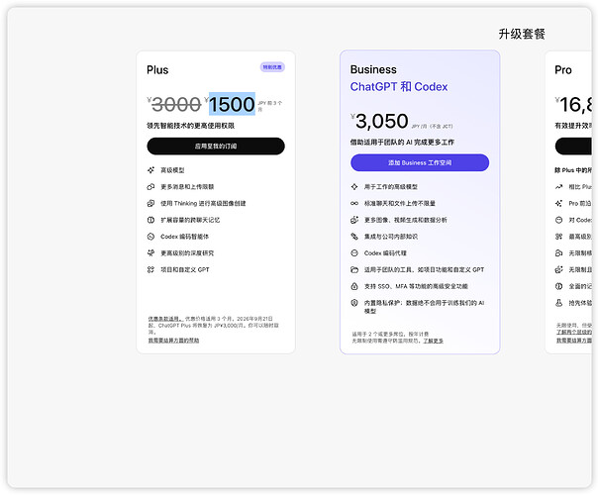Click the 更高级别的深度研究 feature text
This screenshot has height=495, width=598.
(187, 253)
